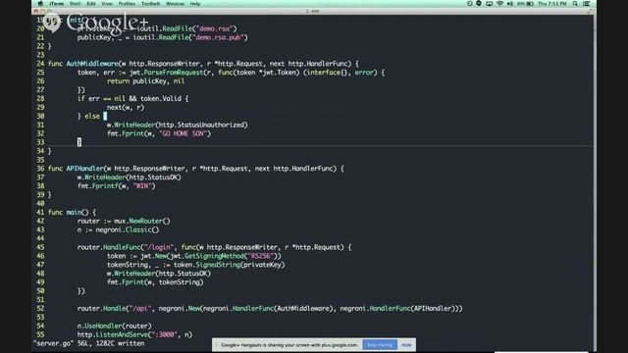Click the else keyword on line 30

tap(92, 117)
